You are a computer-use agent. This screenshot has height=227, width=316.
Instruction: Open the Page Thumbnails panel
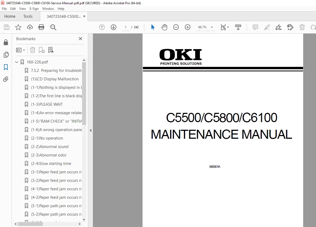[6, 54]
